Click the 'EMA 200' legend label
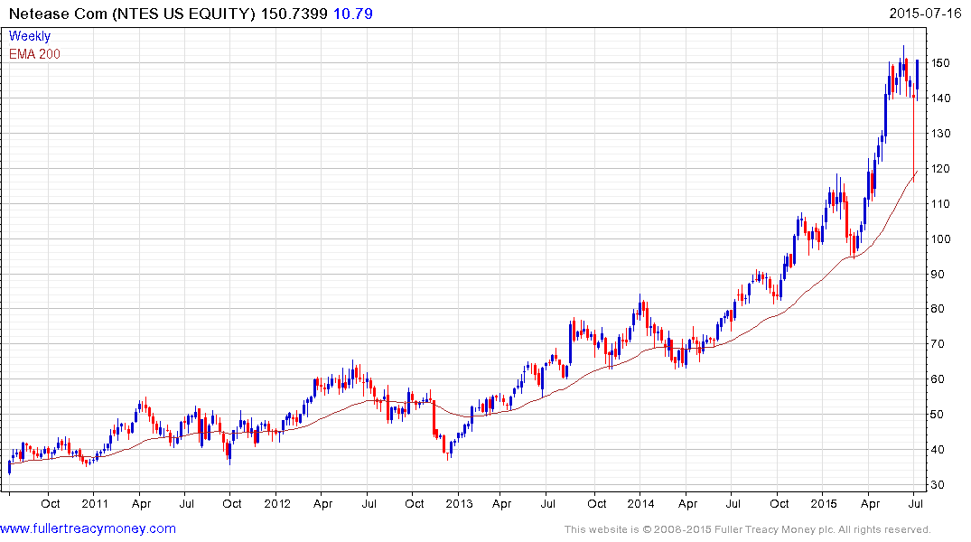 tap(34, 54)
